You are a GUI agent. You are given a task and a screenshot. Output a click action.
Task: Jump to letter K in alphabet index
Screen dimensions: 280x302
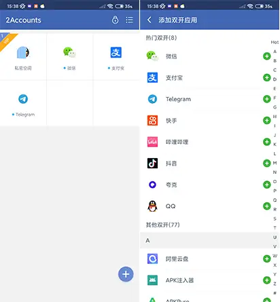point(275,144)
